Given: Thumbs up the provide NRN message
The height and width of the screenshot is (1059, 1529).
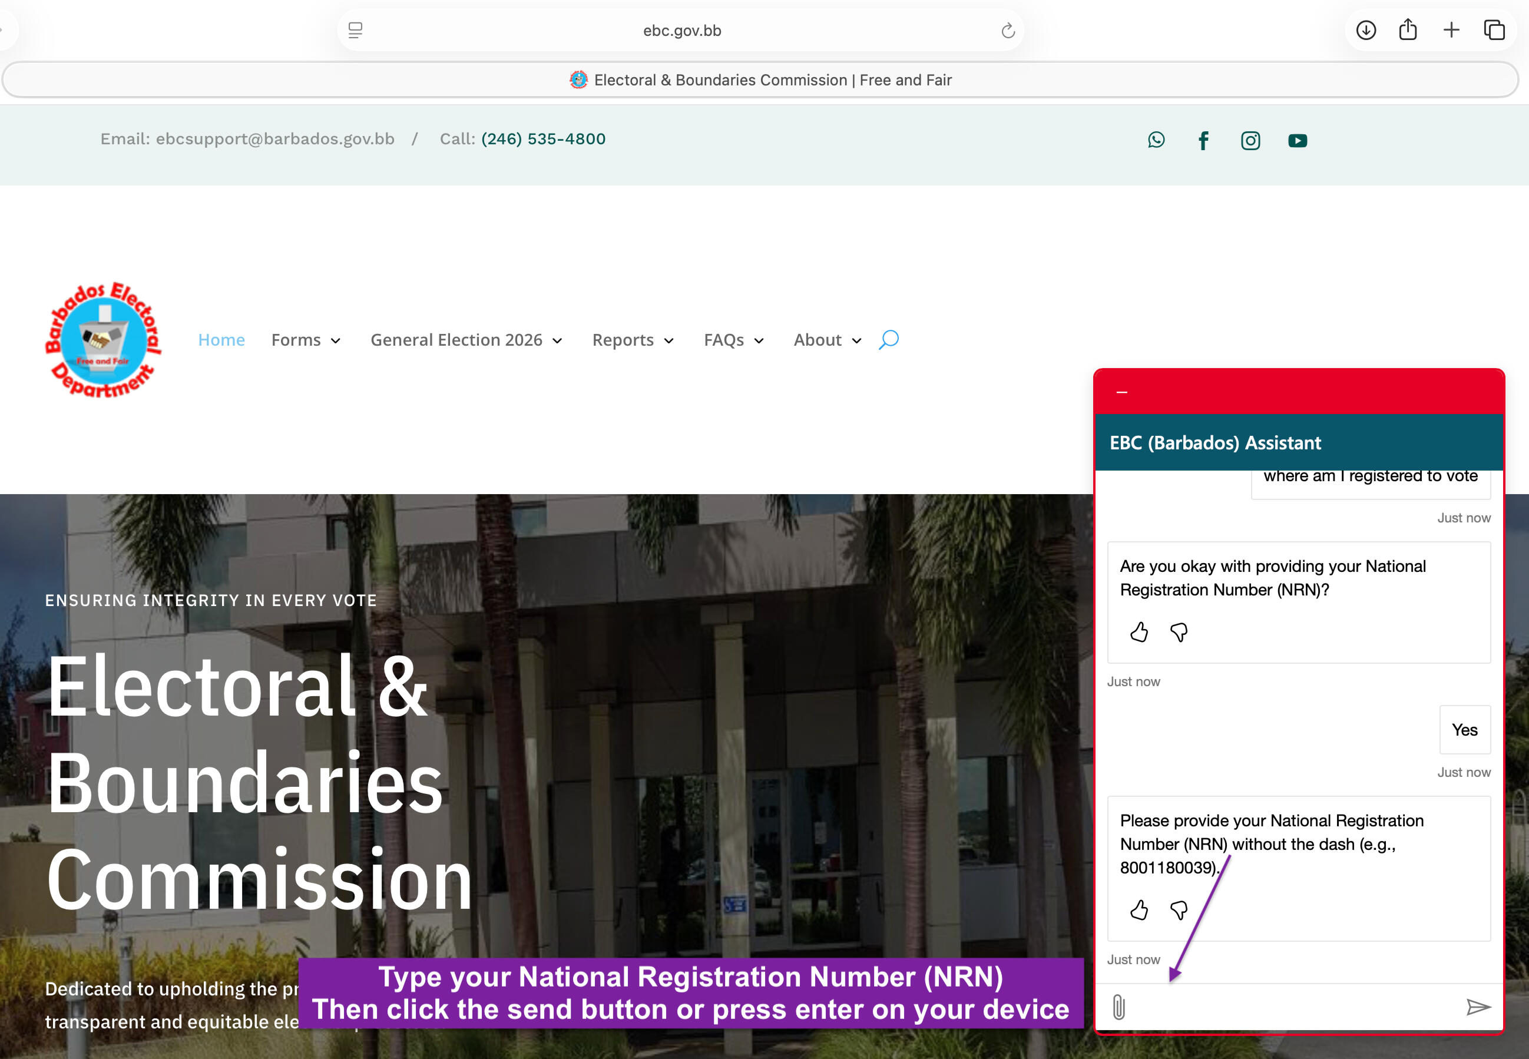Looking at the screenshot, I should (x=1139, y=910).
